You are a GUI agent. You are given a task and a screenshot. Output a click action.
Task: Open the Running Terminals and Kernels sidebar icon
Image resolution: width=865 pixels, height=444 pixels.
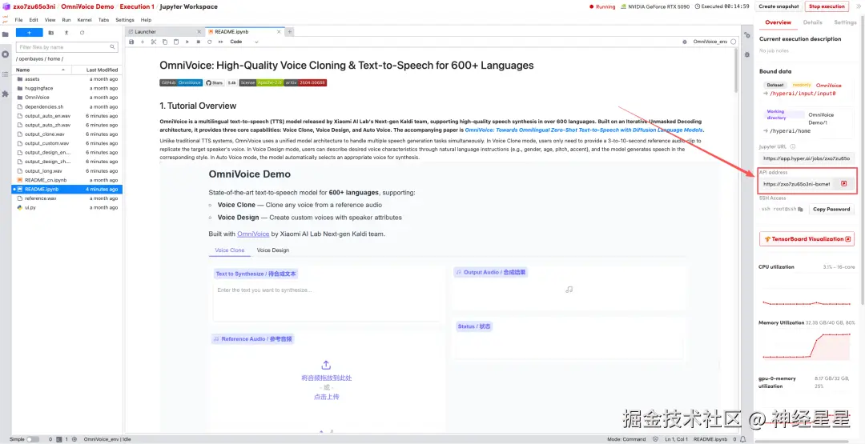[6, 54]
